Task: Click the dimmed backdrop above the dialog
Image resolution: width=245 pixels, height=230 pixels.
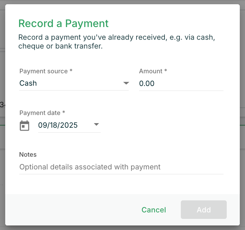Action: [x=122, y=2]
